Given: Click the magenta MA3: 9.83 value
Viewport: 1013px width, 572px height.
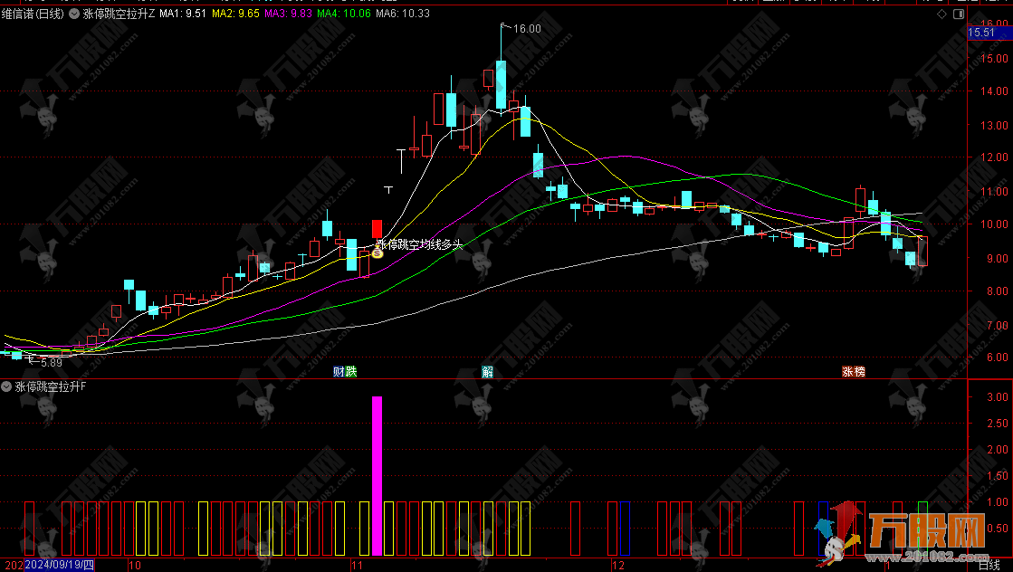Looking at the screenshot, I should tap(288, 14).
